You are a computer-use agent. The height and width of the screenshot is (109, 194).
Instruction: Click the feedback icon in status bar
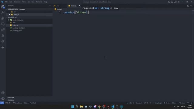click(188, 103)
